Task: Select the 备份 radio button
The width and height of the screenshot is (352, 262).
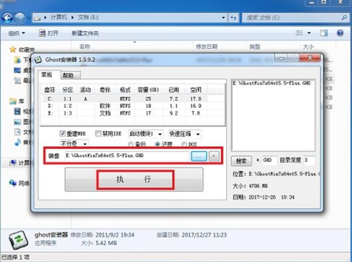Action: point(130,144)
